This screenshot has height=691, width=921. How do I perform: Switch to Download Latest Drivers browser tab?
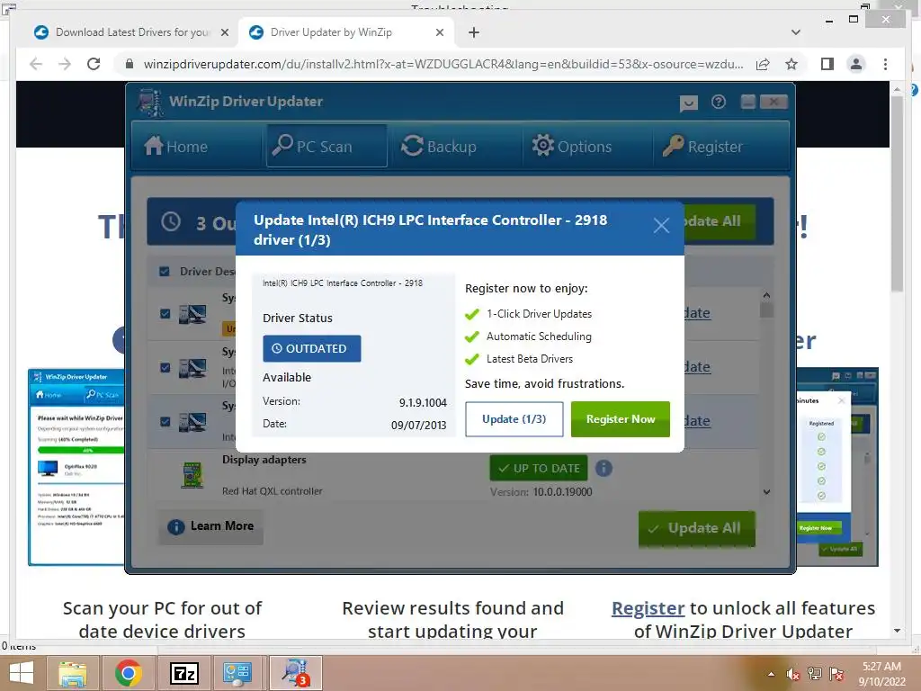[132, 32]
